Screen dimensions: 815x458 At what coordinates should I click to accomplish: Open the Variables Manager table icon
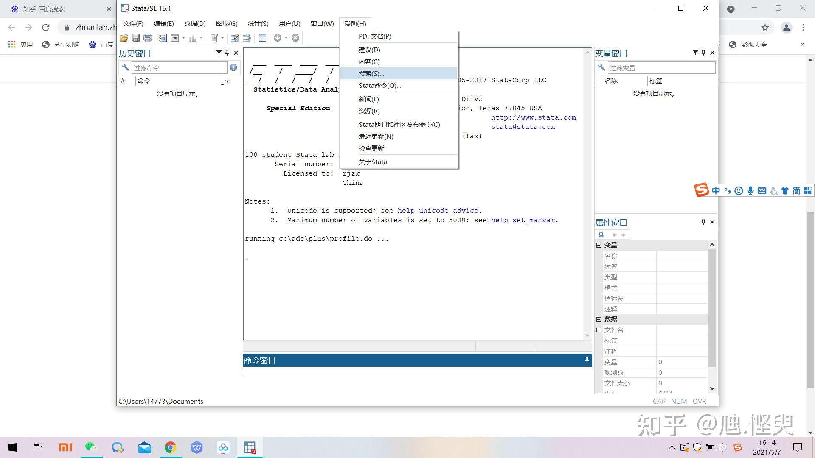[262, 38]
